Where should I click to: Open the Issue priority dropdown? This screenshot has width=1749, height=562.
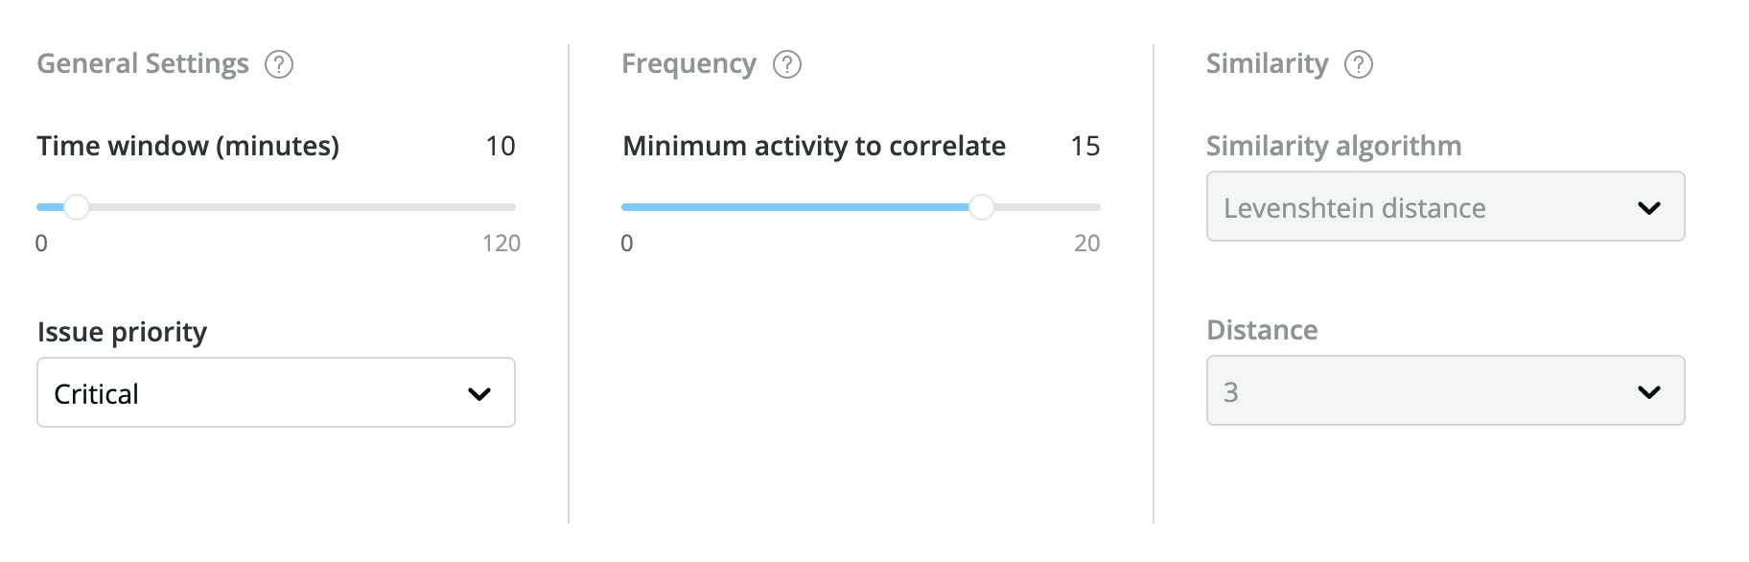coord(276,392)
